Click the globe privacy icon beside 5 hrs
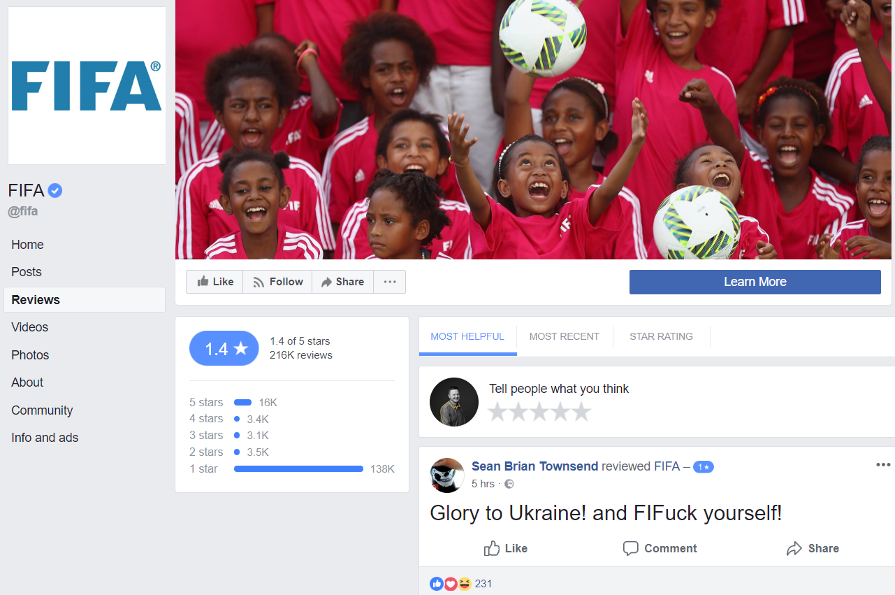This screenshot has width=895, height=595. point(509,484)
